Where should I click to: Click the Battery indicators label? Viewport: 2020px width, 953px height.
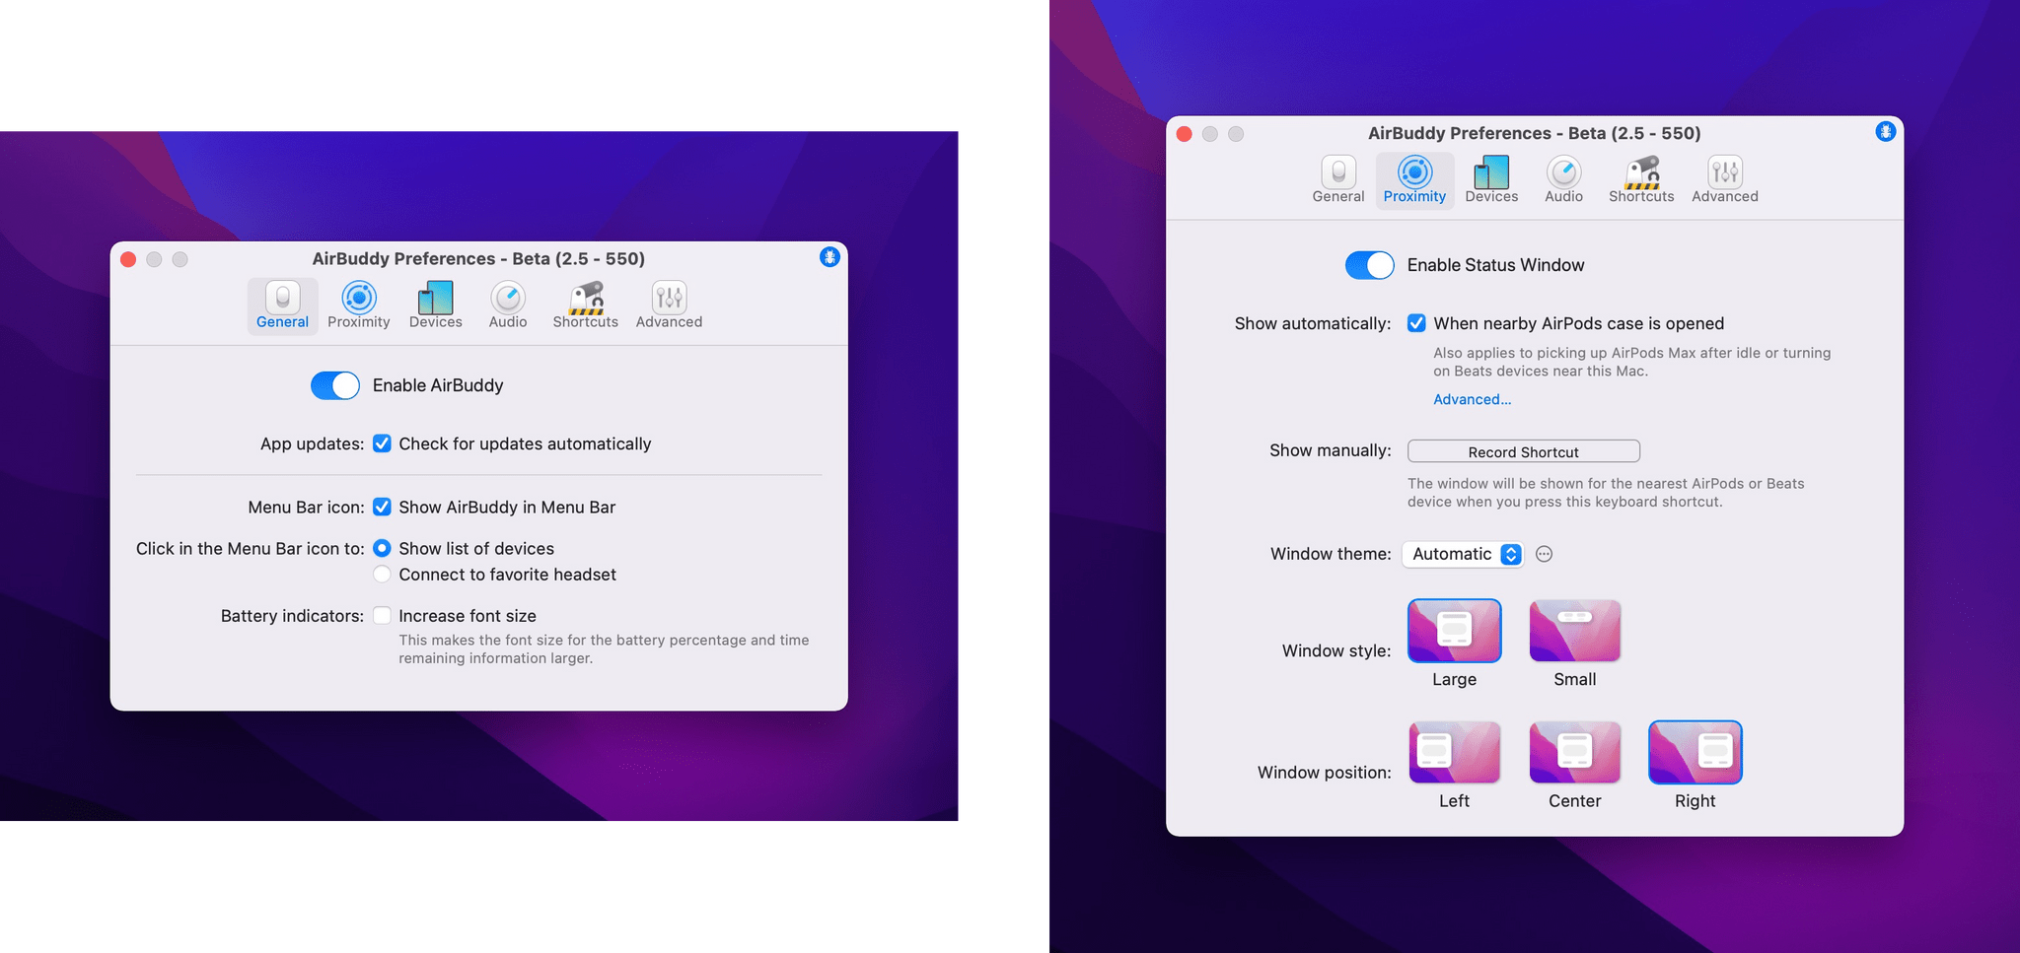pyautogui.click(x=292, y=616)
